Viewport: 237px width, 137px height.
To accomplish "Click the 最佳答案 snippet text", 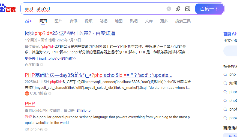I will tap(107, 49).
